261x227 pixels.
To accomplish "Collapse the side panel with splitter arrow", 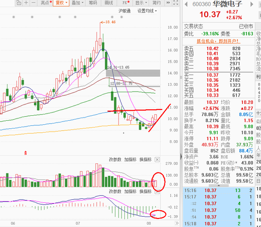I will [181, 157].
